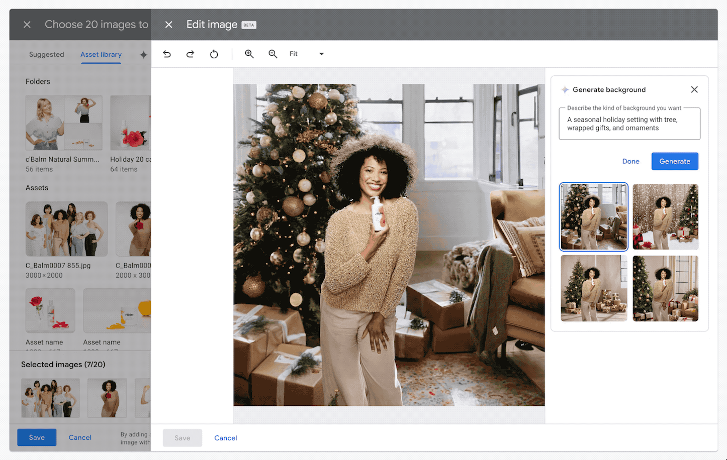
Task: Open the Fit zoom dropdown
Action: pyautogui.click(x=306, y=54)
